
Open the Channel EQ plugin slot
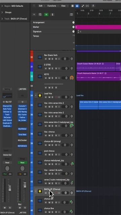(7, 106)
